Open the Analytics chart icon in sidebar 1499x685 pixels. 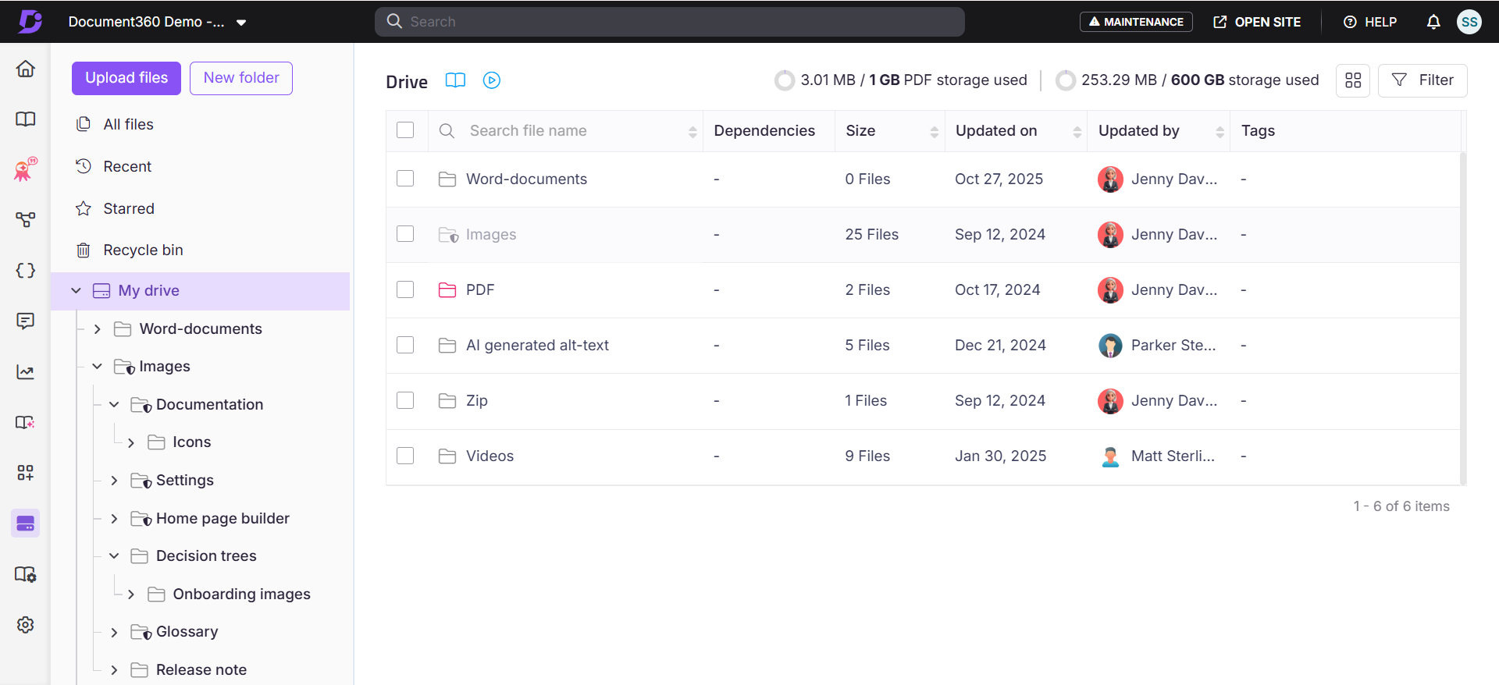tap(26, 371)
